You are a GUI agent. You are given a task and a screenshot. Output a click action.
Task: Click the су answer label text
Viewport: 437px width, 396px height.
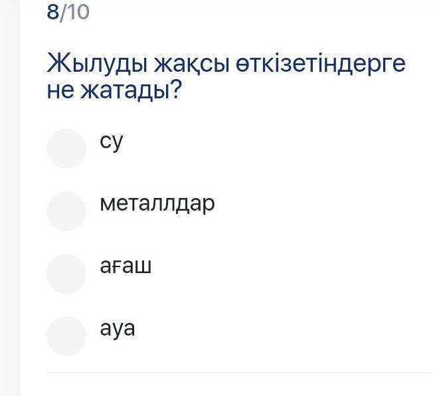(112, 142)
